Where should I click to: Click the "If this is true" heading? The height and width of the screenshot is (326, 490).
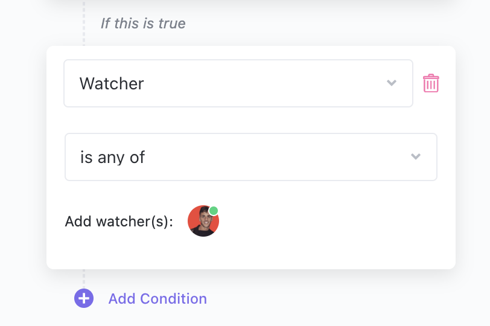(143, 24)
